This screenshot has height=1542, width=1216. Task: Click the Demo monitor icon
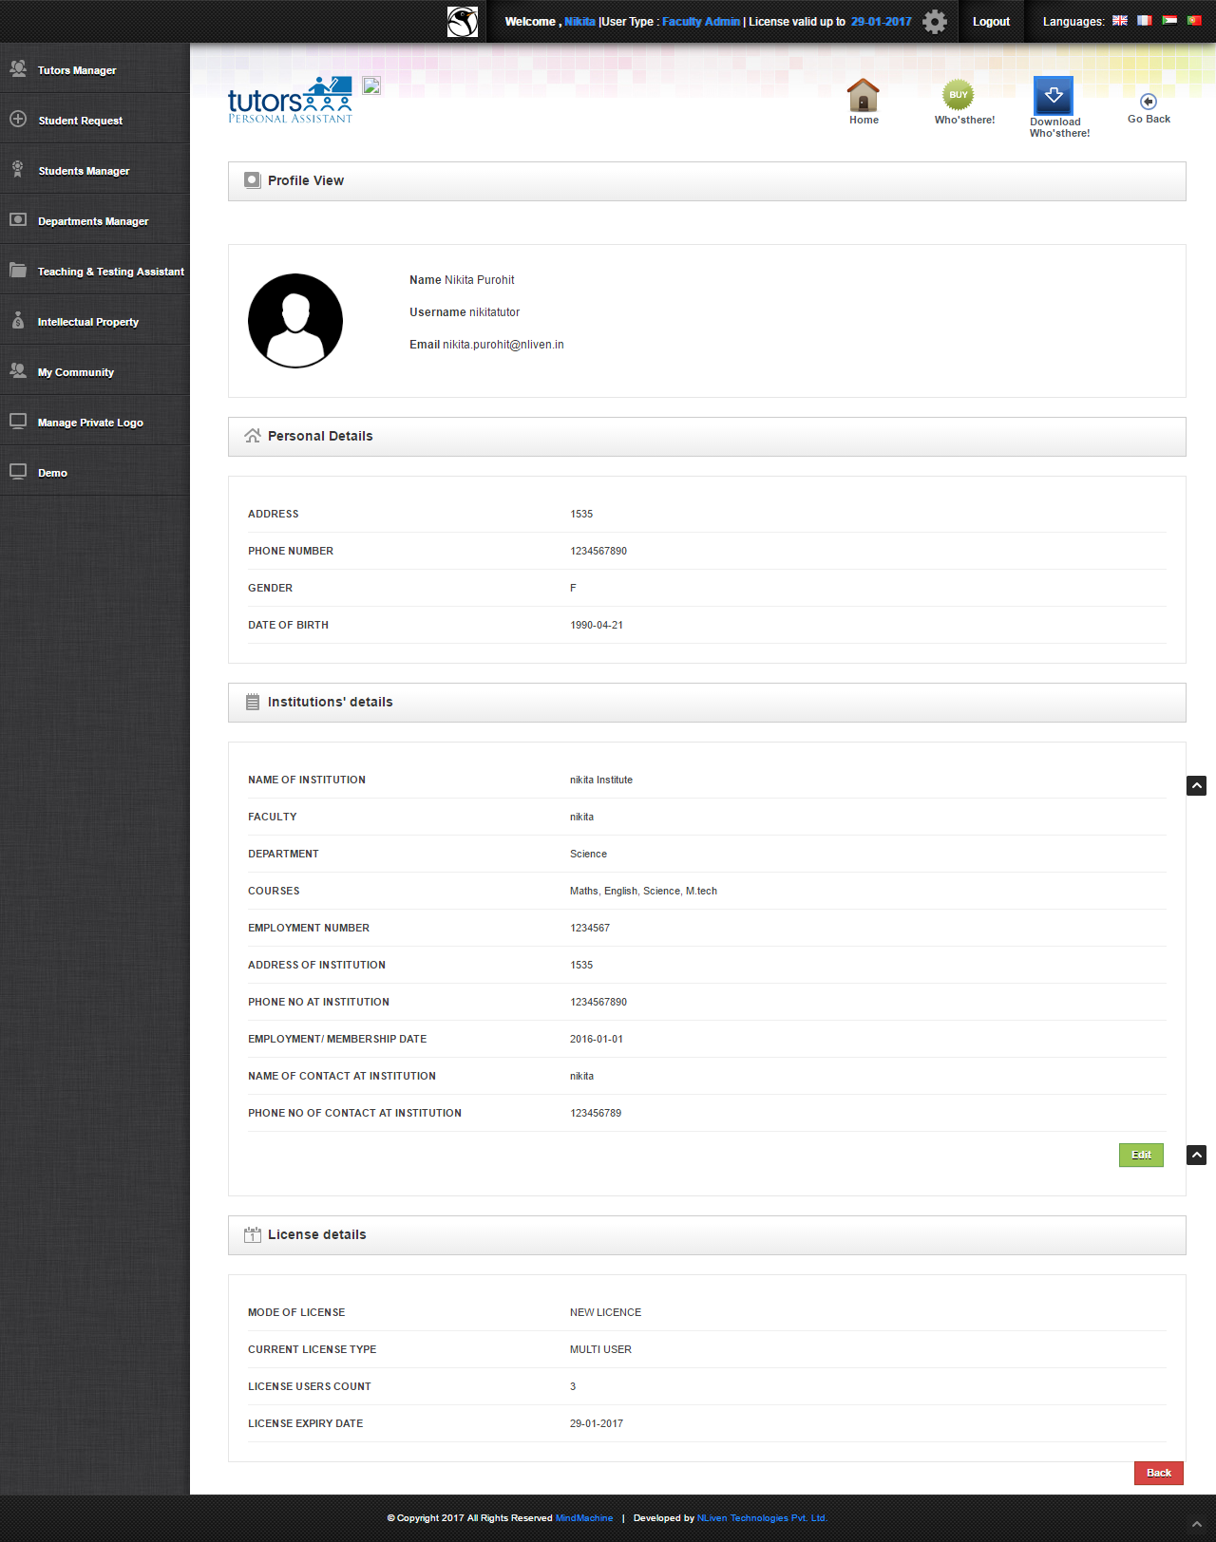18,471
